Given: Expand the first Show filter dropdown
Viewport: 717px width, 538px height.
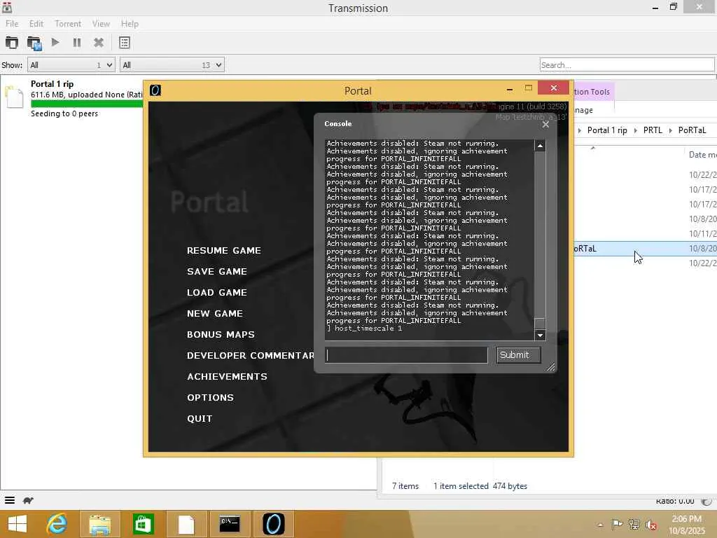Looking at the screenshot, I should click(x=71, y=65).
